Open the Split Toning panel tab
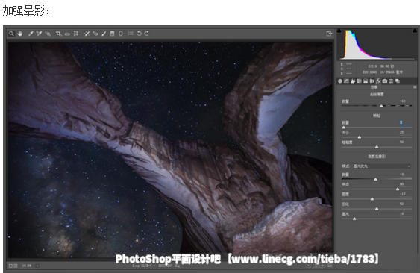 click(366, 81)
